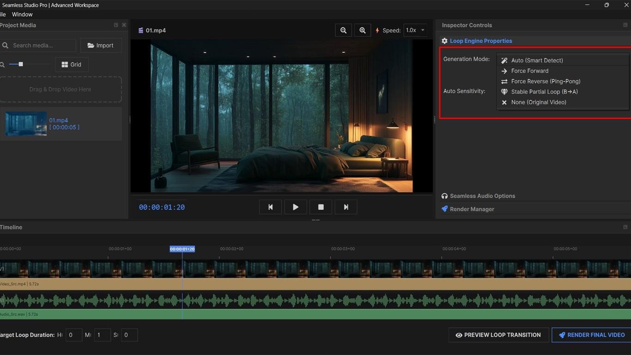This screenshot has width=631, height=355.
Task: Close the Project Media panel
Action: [x=124, y=25]
